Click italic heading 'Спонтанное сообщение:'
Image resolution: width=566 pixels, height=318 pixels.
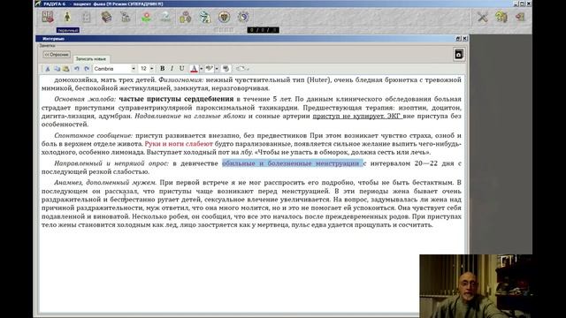[94, 135]
